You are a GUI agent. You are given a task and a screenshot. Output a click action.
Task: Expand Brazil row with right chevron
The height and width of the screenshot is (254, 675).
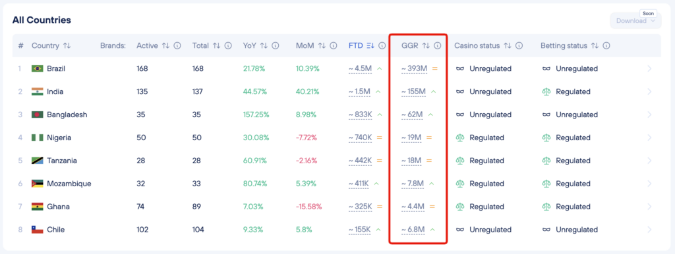pyautogui.click(x=649, y=69)
